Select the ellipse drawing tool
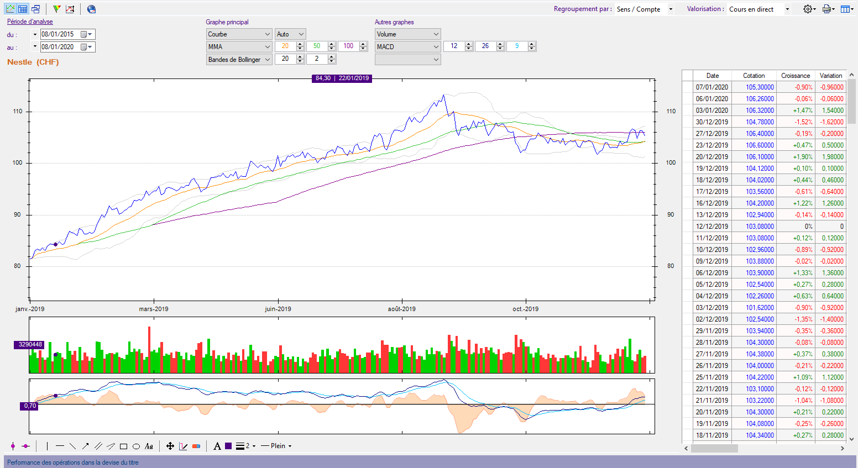 [136, 446]
